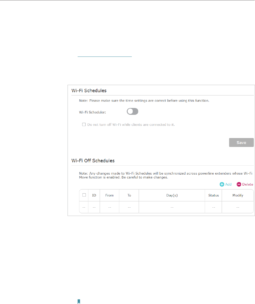The height and width of the screenshot is (304, 255).
Task: Click the Save button
Action: 241,142
